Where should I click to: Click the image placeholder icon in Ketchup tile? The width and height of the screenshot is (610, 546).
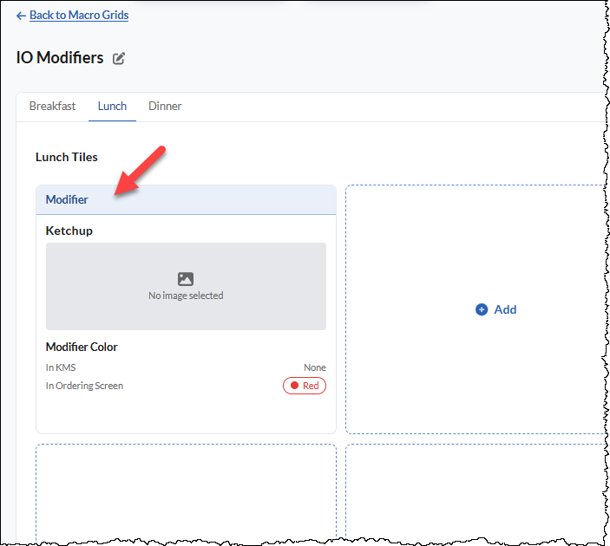point(186,279)
